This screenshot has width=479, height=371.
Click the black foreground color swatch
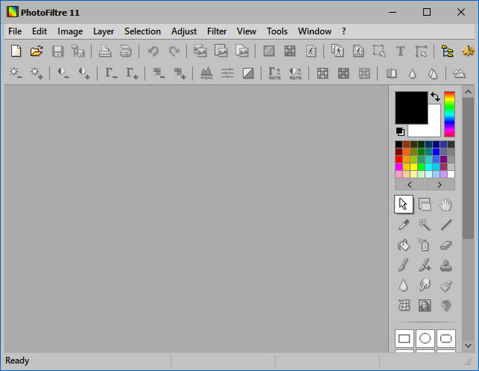pyautogui.click(x=410, y=107)
